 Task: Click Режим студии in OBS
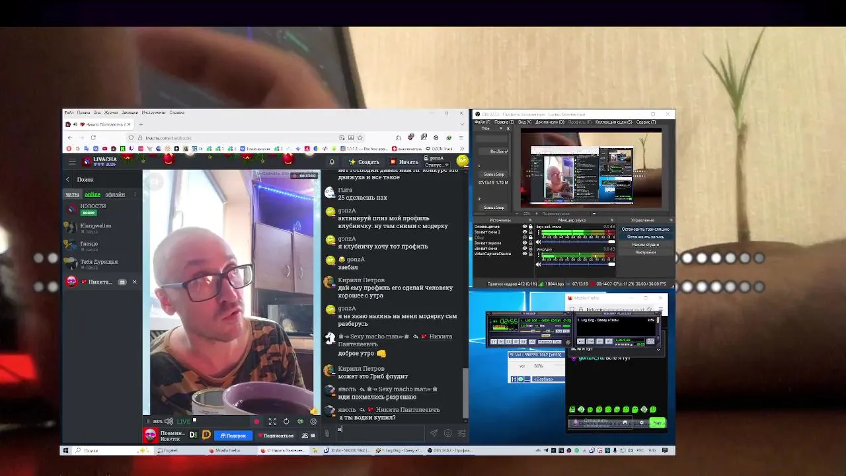(x=645, y=245)
